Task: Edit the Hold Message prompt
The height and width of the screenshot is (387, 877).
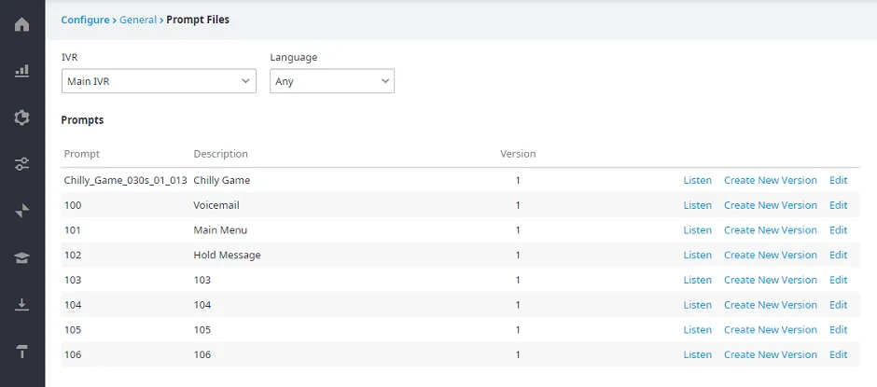Action: tap(839, 255)
